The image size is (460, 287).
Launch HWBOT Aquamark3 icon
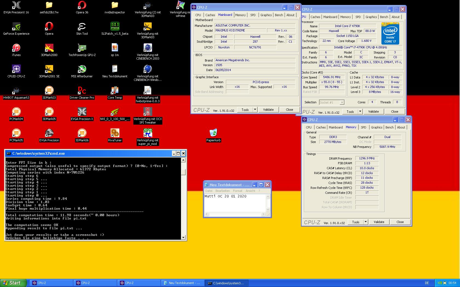(16, 93)
